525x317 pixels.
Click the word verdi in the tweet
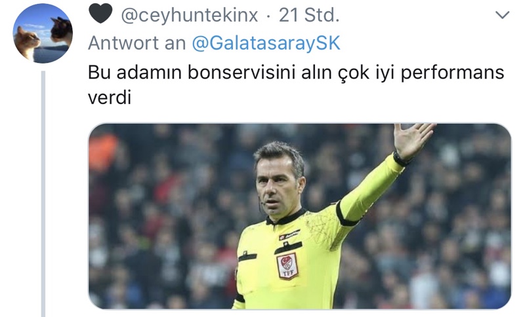pyautogui.click(x=110, y=98)
